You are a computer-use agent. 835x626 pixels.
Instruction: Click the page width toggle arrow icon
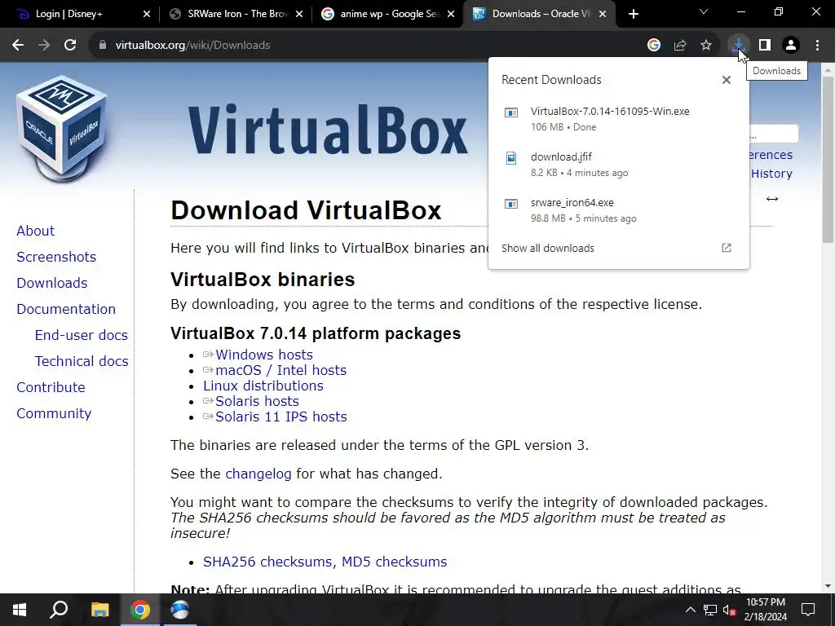(x=772, y=199)
